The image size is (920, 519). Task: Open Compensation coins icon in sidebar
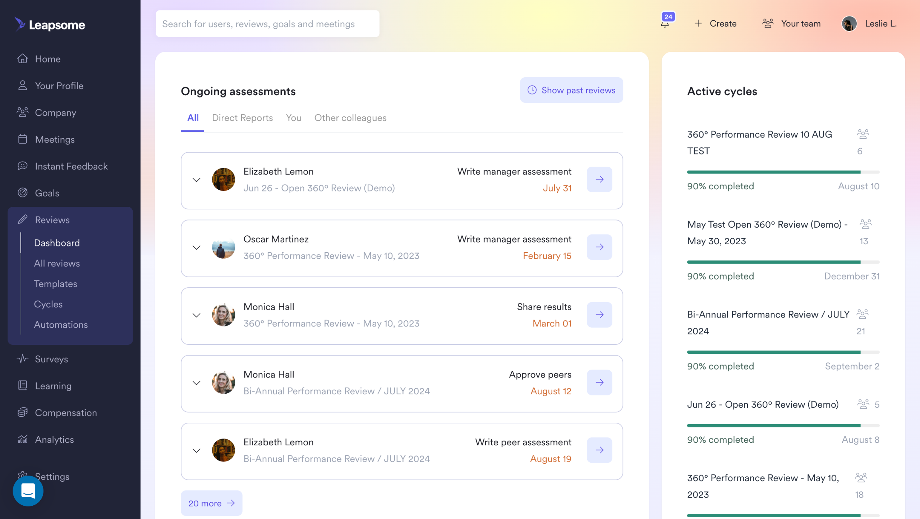pos(23,412)
